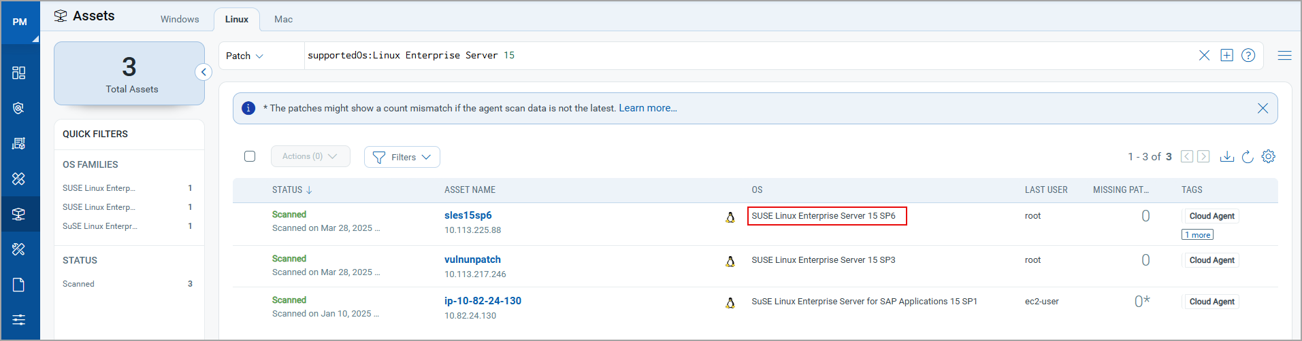
Task: Open the tools wrench sidebar icon
Action: pyautogui.click(x=19, y=249)
